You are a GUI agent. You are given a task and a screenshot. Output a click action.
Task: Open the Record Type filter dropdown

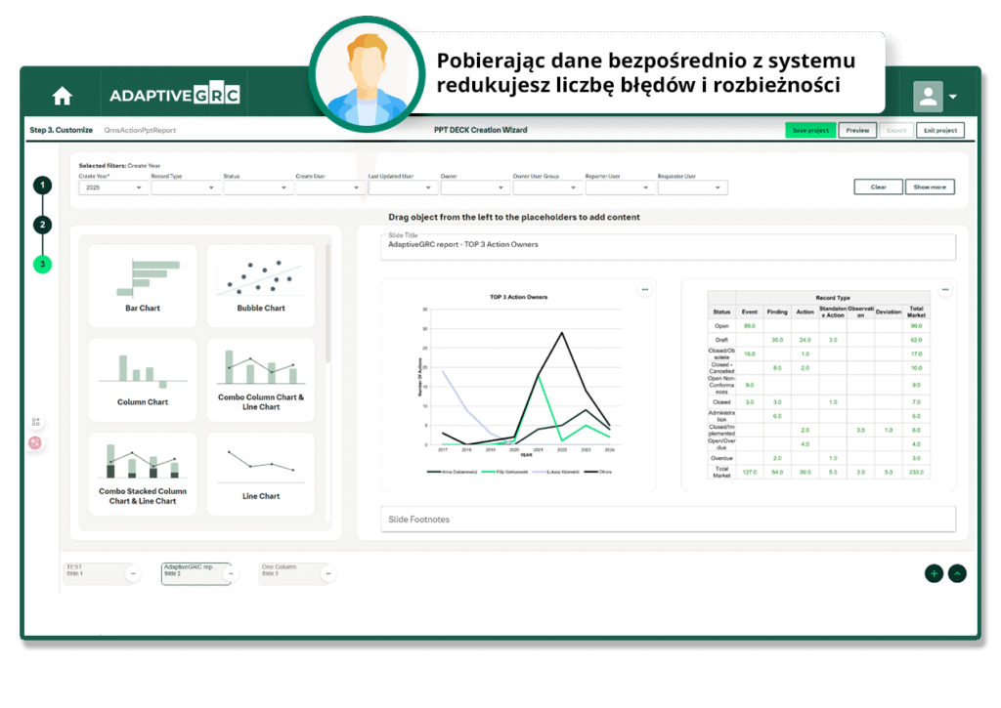tap(185, 187)
